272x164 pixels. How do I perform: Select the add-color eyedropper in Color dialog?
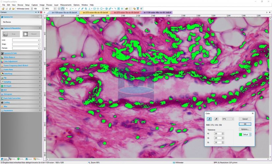(x=209, y=119)
